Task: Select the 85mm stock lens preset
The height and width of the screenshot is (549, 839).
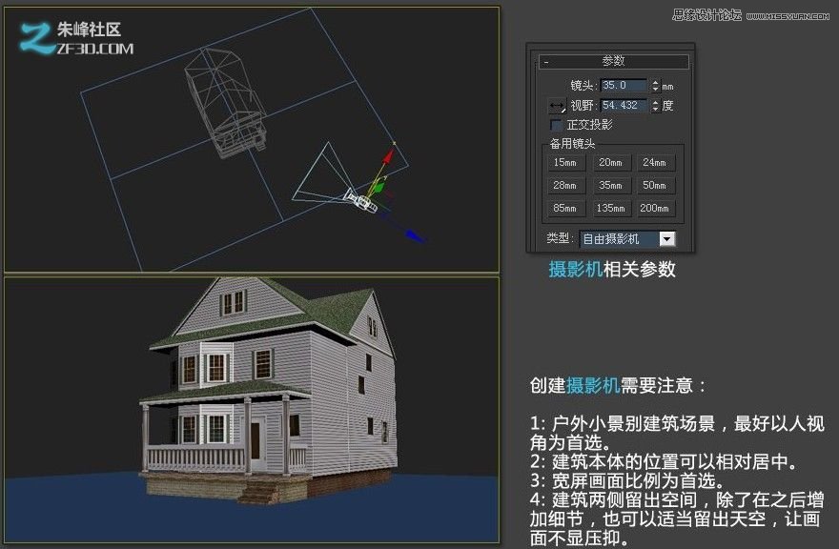Action: 565,209
